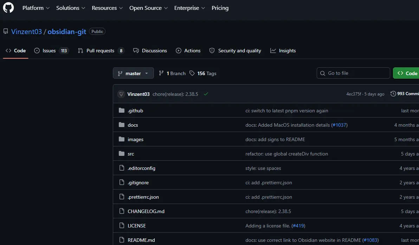Open the Security and quality tab

pyautogui.click(x=235, y=51)
